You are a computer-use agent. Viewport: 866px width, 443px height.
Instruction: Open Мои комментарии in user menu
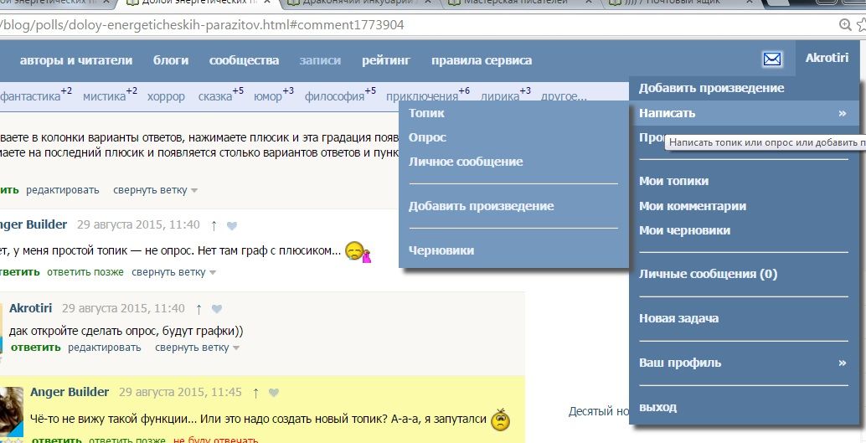(x=693, y=206)
